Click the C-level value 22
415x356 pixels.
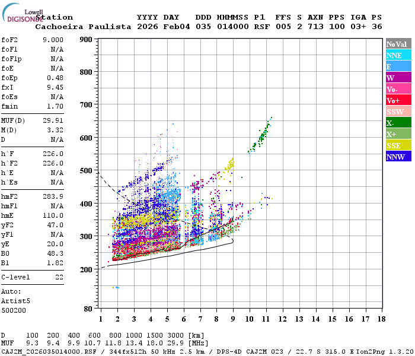(x=59, y=277)
